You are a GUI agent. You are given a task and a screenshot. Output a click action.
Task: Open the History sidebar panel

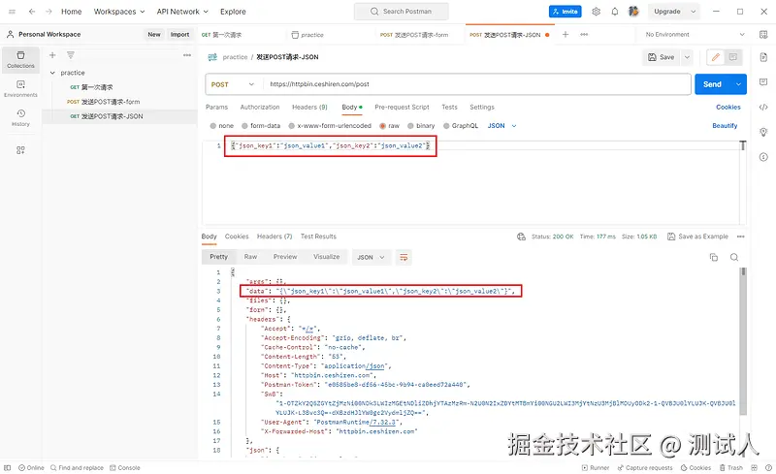pos(20,117)
